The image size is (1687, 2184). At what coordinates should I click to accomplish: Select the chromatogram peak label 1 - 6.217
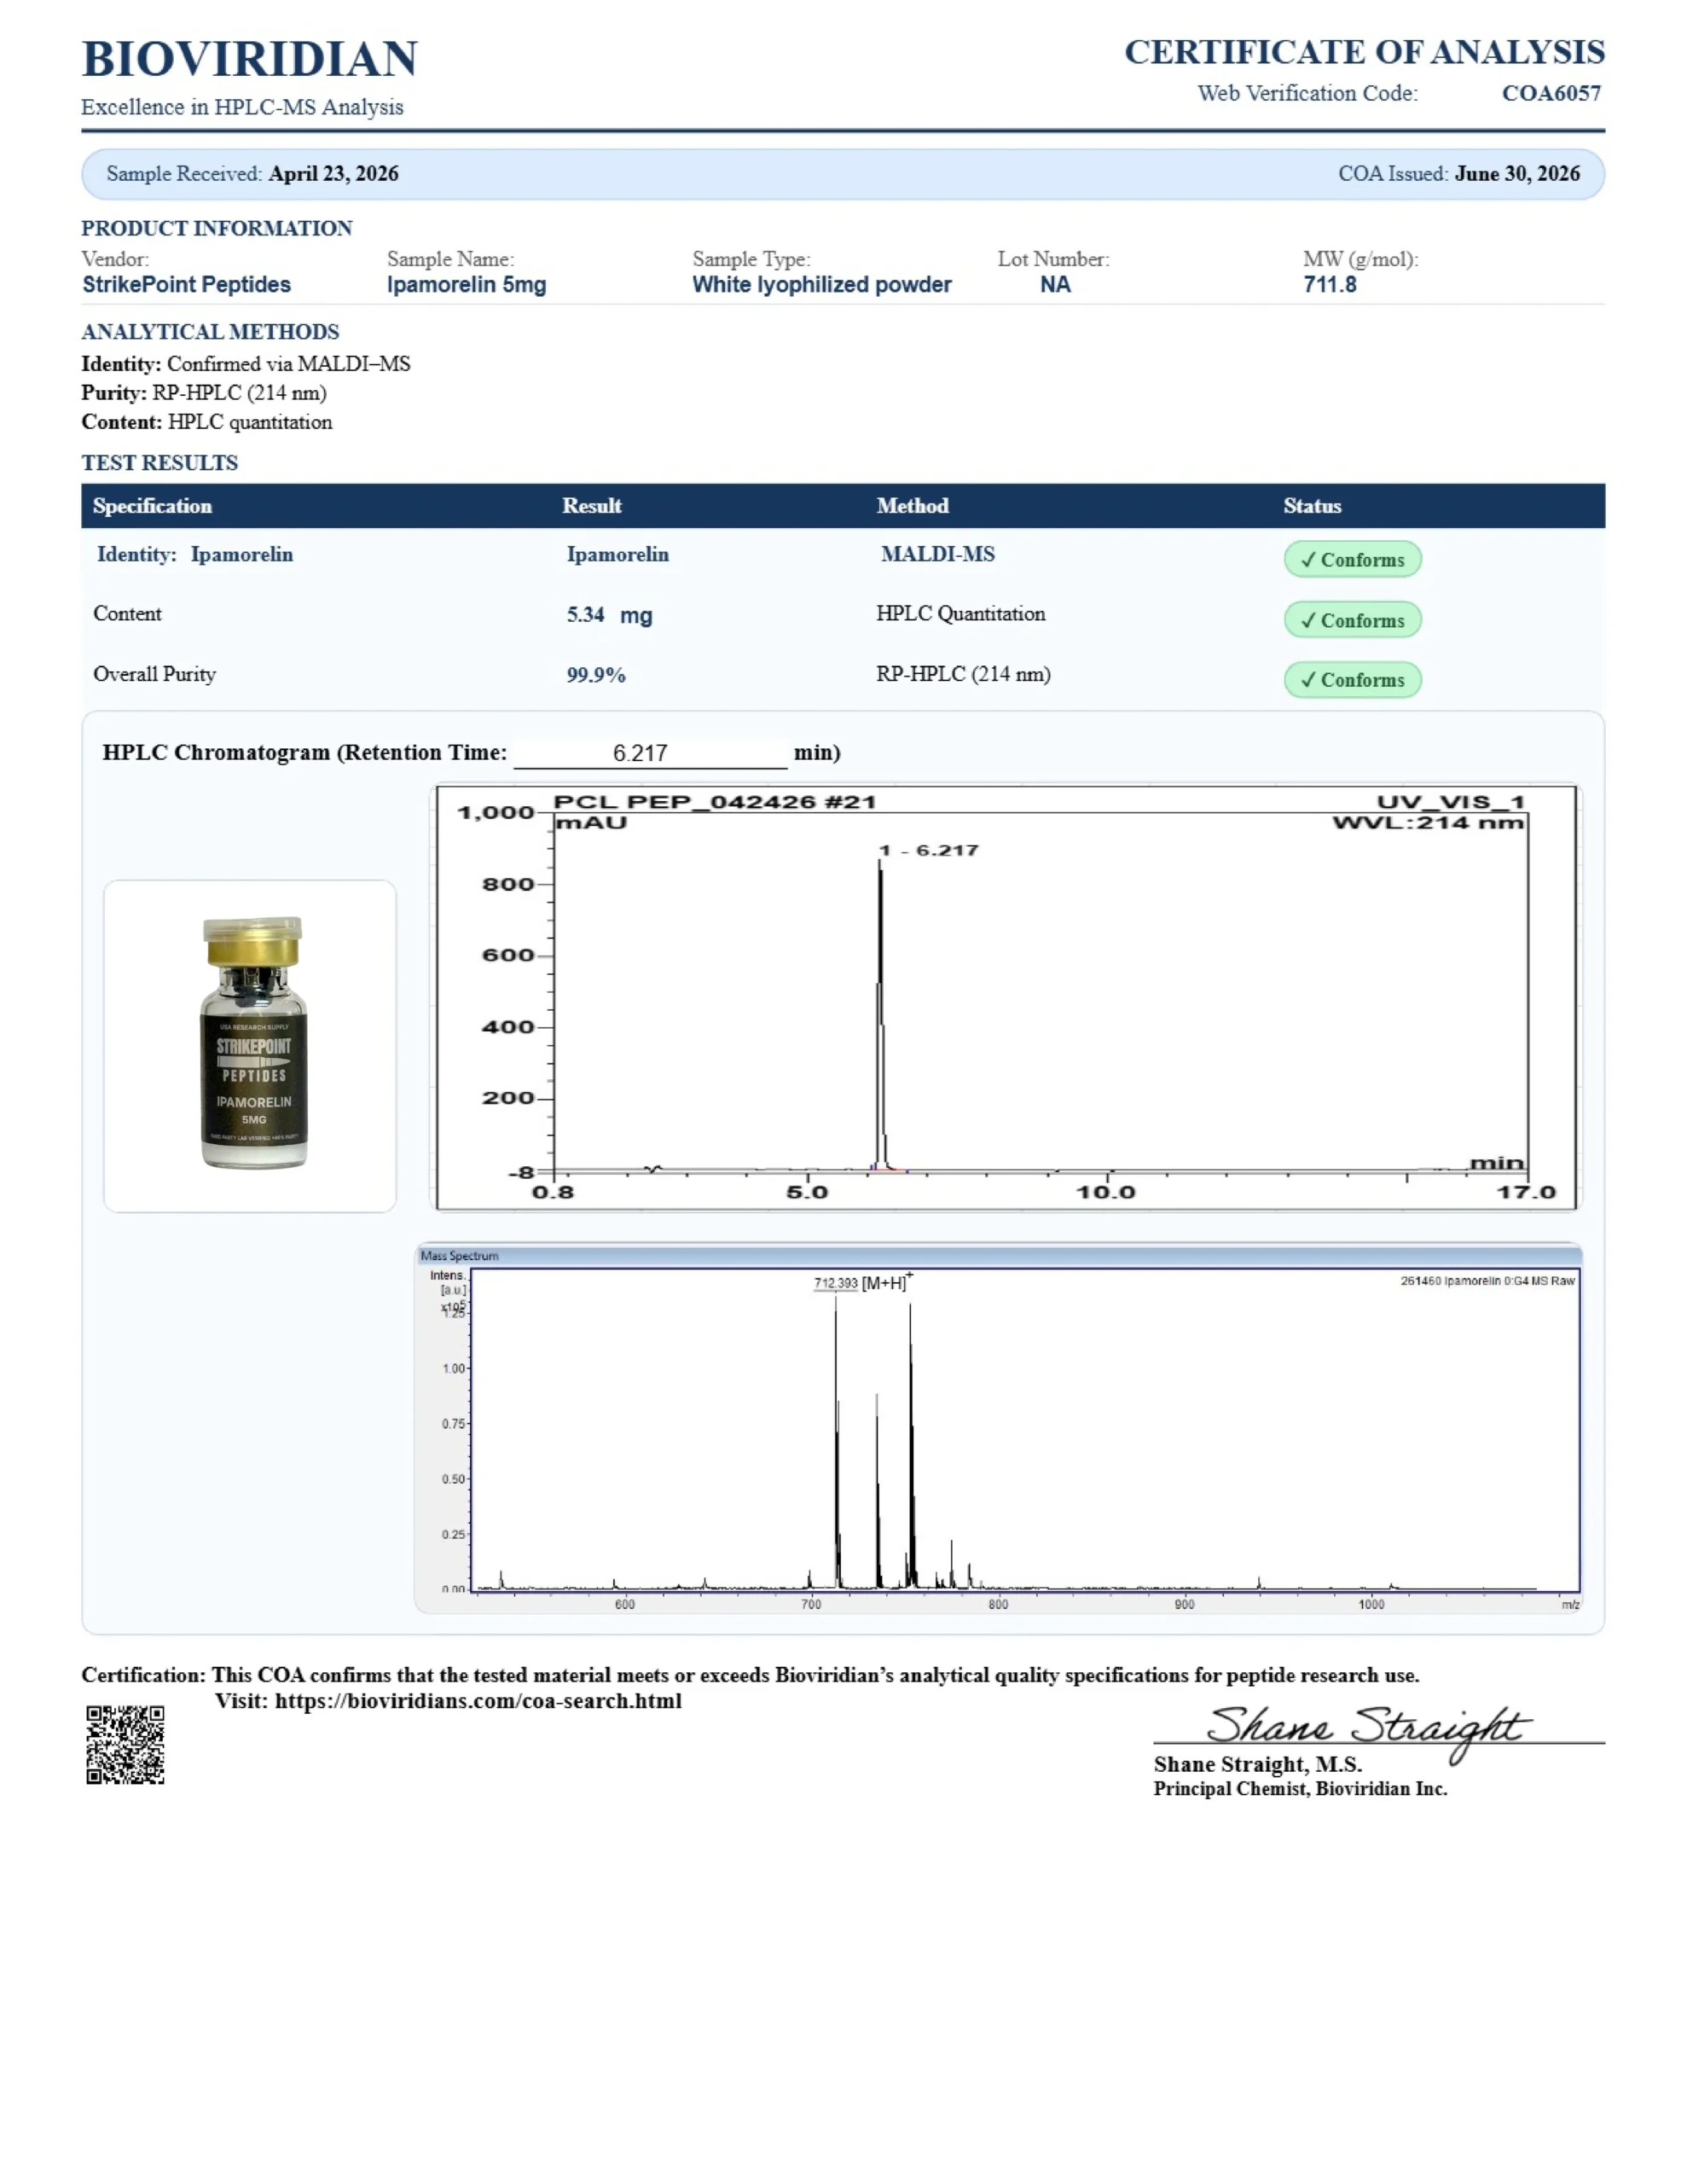coord(928,851)
